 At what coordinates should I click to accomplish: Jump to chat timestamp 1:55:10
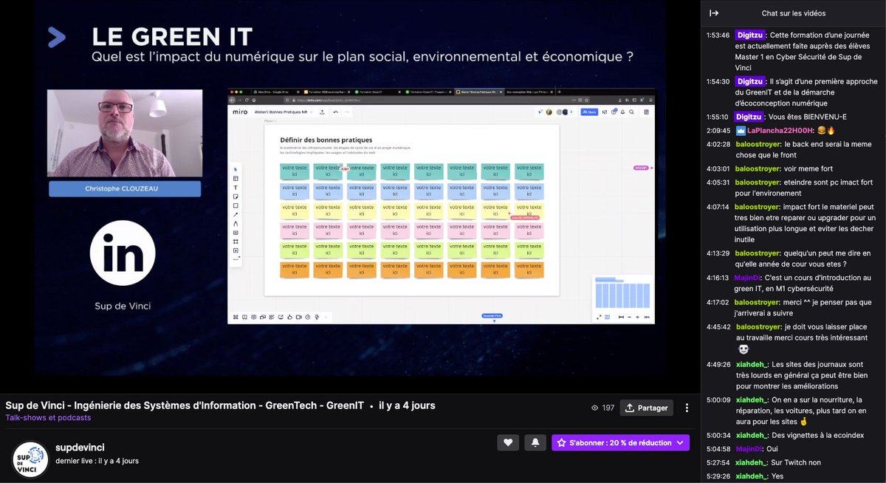click(x=718, y=117)
